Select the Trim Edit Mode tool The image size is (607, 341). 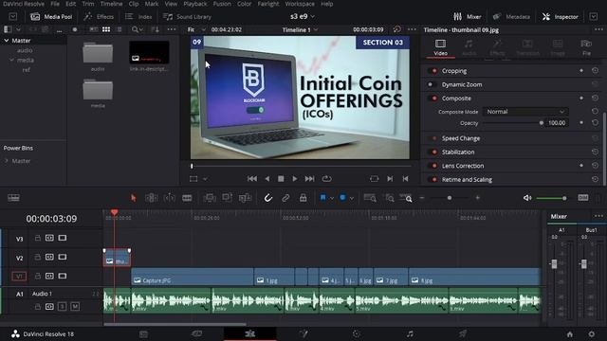(151, 198)
